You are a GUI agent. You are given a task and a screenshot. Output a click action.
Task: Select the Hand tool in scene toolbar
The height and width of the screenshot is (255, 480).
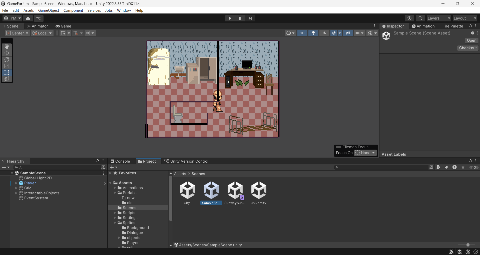pyautogui.click(x=7, y=46)
